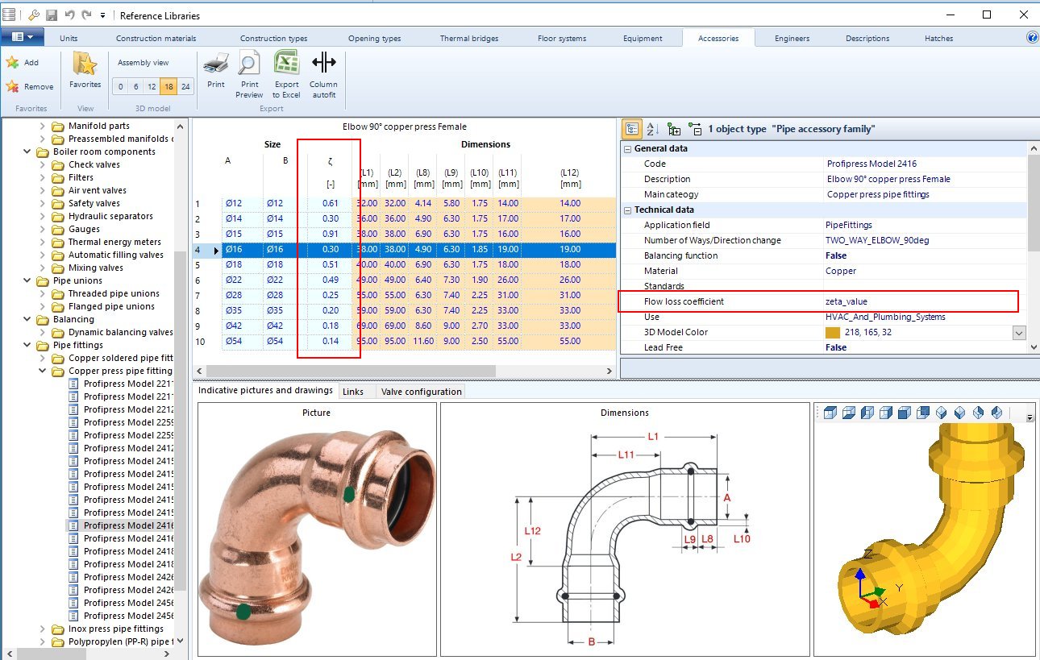This screenshot has width=1040, height=660.
Task: Select Profipress Model 2412 in tree
Action: click(x=128, y=448)
